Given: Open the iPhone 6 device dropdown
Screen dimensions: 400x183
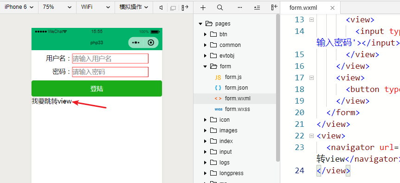Looking at the screenshot, I should click(19, 7).
